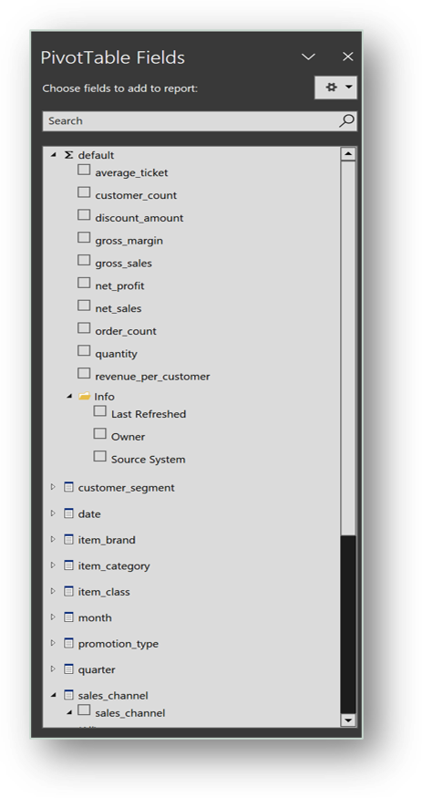
Task: Click the item_class table icon
Action: click(68, 591)
